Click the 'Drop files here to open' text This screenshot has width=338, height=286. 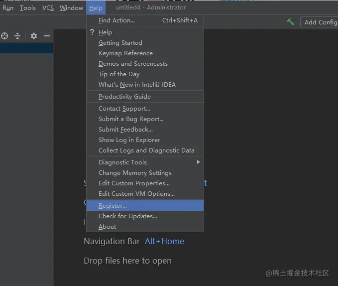[127, 261]
